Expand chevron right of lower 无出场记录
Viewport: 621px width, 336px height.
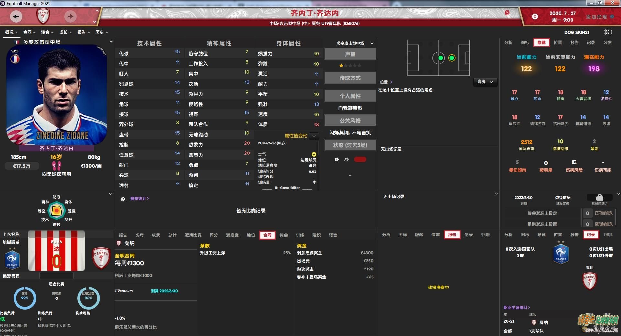coord(496,194)
